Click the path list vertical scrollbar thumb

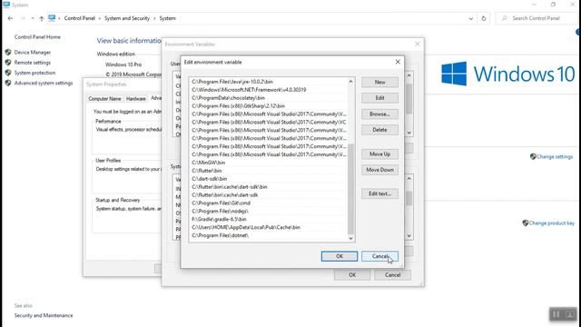click(351, 189)
